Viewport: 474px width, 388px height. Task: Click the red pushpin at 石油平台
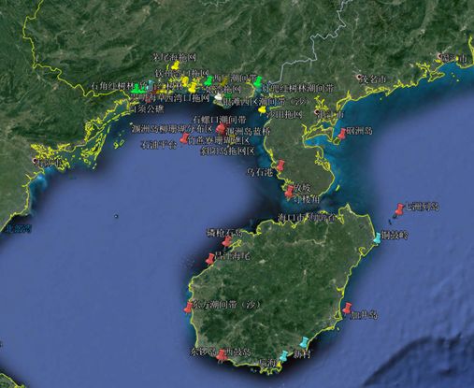point(184,138)
